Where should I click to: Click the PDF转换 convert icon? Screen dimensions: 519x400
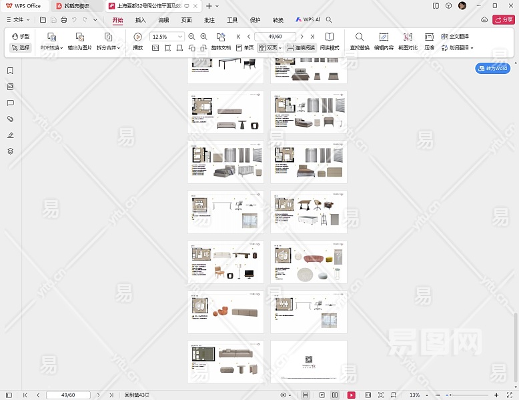click(x=51, y=37)
